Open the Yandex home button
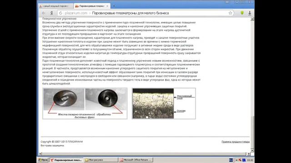Screen dimensions: 291x163 [51, 13]
